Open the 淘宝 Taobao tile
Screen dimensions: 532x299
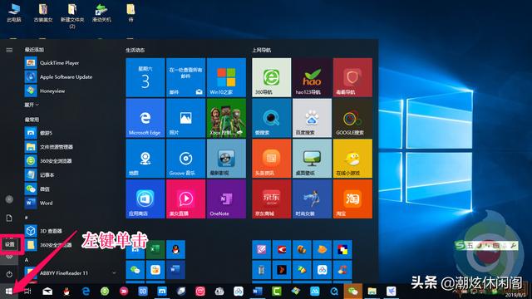coord(352,199)
